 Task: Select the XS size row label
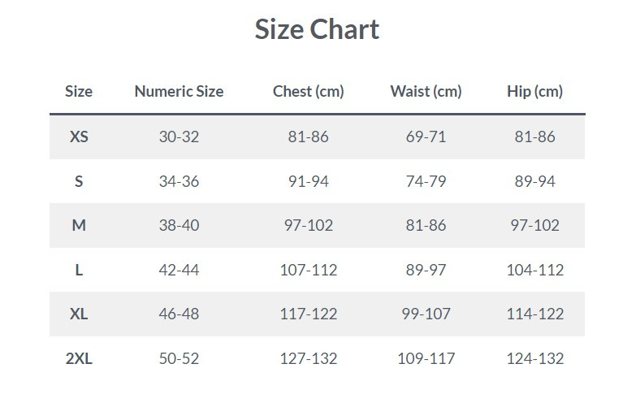coord(79,136)
